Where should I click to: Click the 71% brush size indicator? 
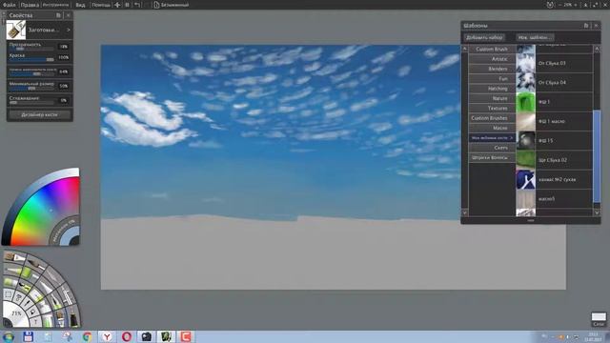click(x=16, y=313)
